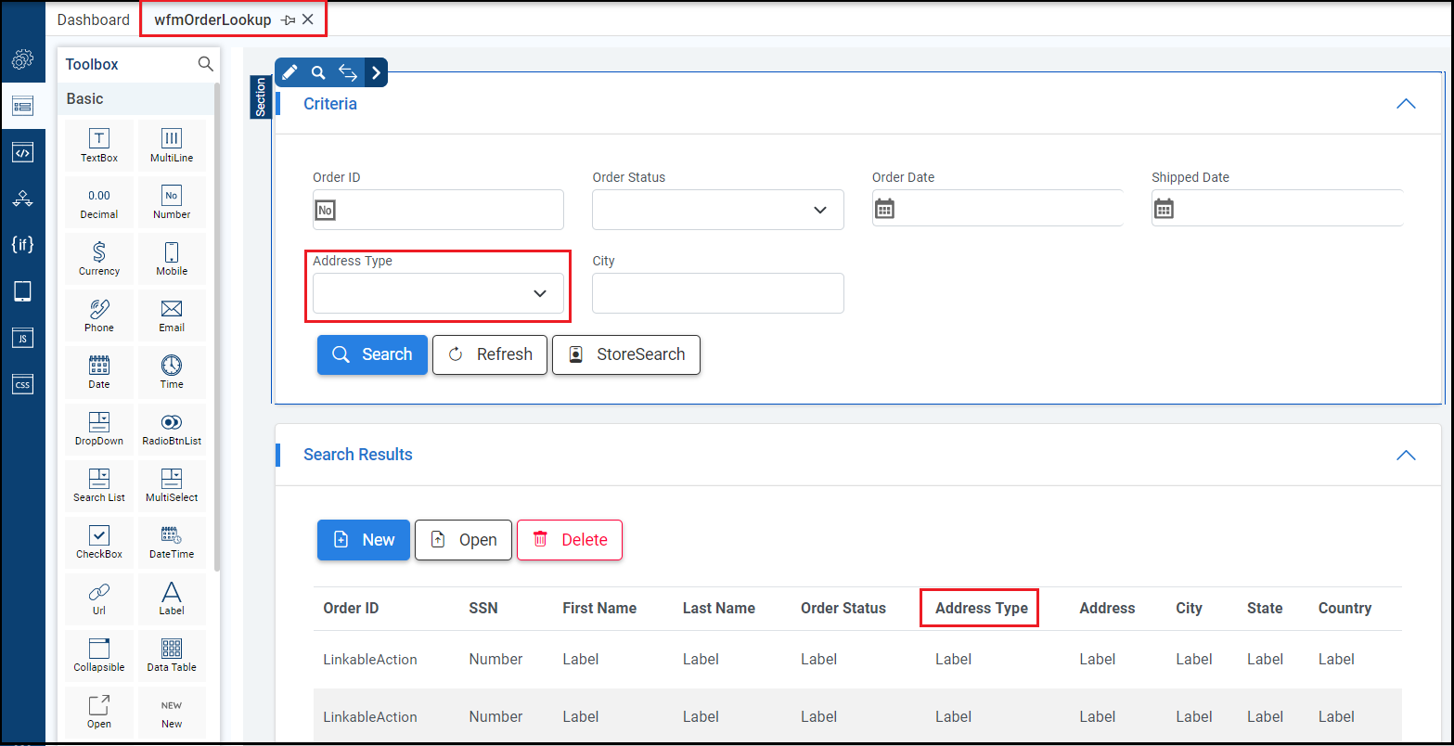The height and width of the screenshot is (746, 1454).
Task: Select the DateTime control in the Toolbox
Action: click(x=172, y=542)
